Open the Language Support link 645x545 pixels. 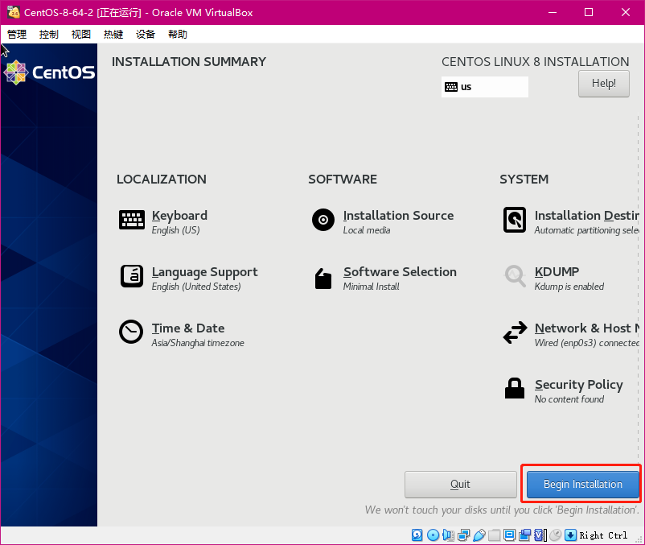[x=204, y=272]
